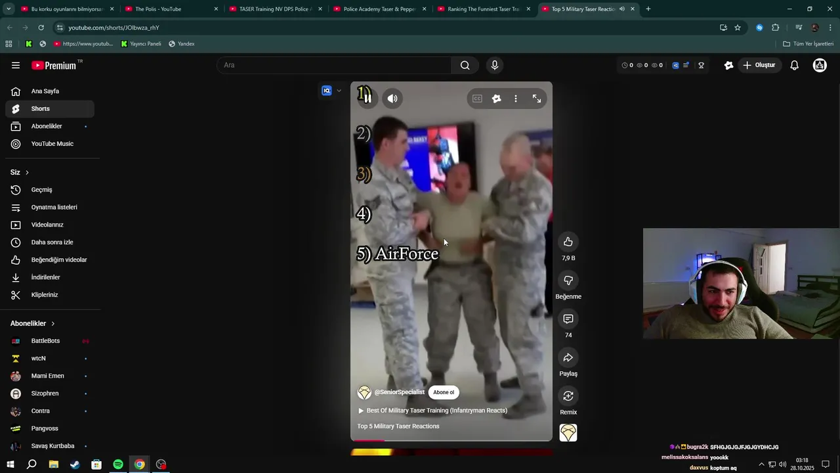Open the account avatar menu
840x473 pixels.
(820, 65)
